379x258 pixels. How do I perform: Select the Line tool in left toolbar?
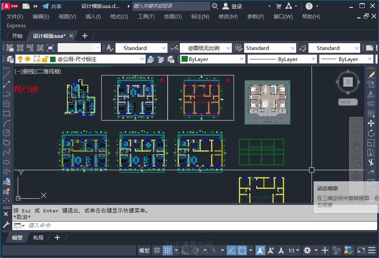(7, 75)
